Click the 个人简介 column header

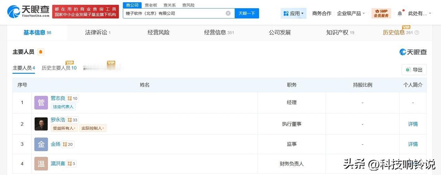coord(413,85)
